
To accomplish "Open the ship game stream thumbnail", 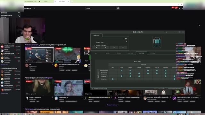I will [x=39, y=55].
